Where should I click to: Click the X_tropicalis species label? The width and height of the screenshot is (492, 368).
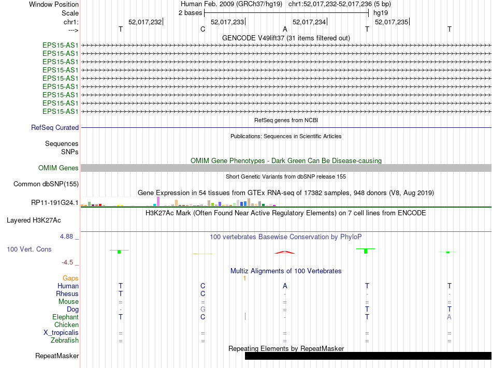(61, 333)
